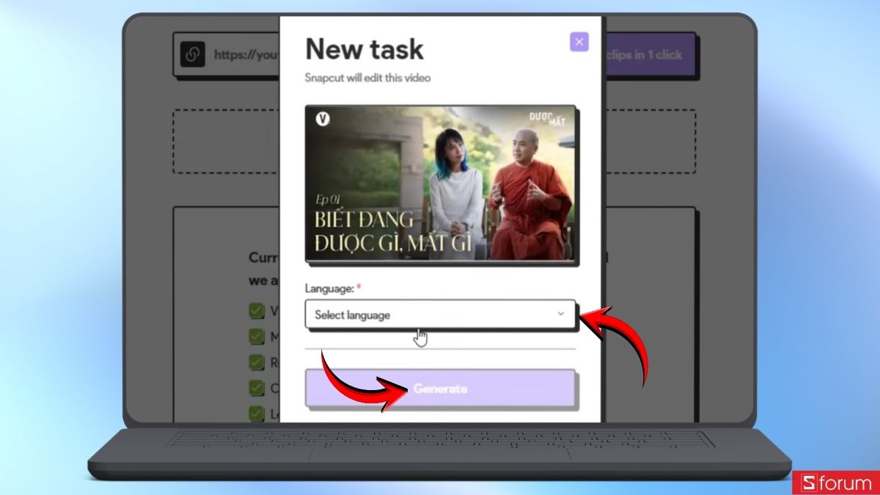Click the dropdown chevron arrow in language field
The height and width of the screenshot is (495, 880).
point(561,315)
